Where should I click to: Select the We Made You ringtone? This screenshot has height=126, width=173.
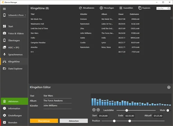(x=36, y=19)
